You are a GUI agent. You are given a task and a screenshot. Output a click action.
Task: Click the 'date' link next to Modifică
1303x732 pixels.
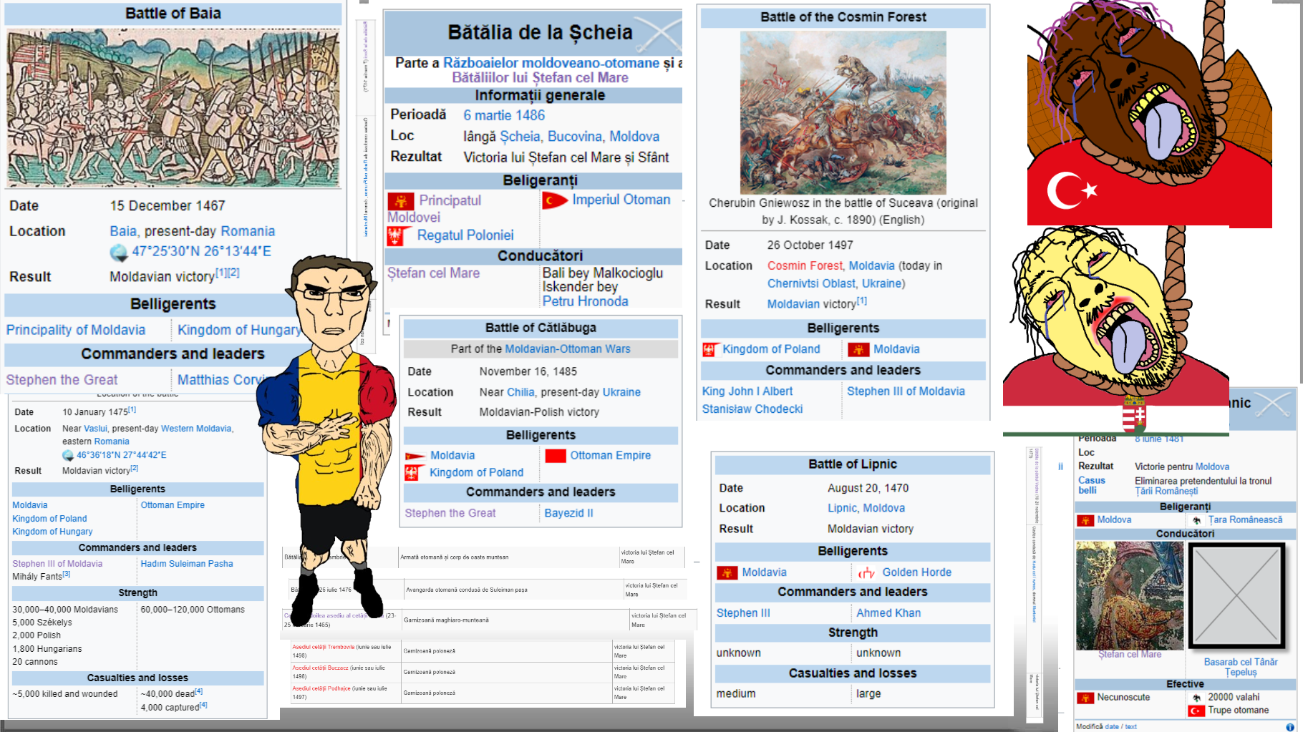(x=1112, y=726)
